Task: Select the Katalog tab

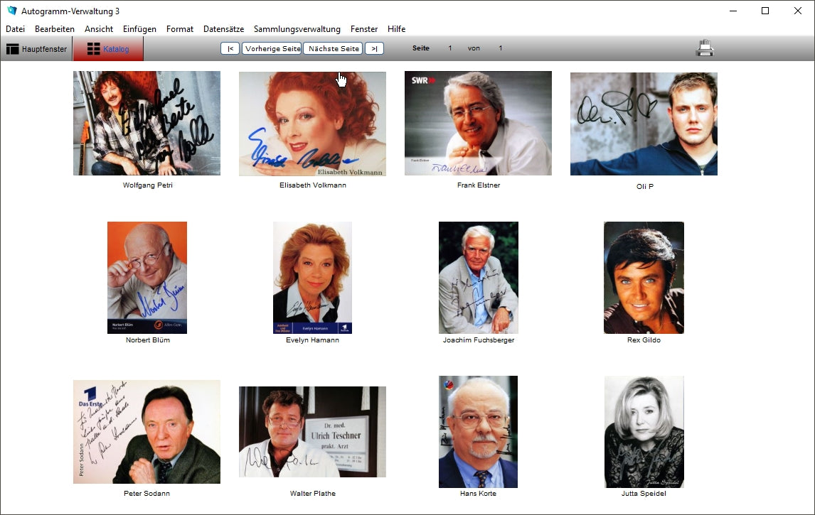Action: click(x=108, y=49)
